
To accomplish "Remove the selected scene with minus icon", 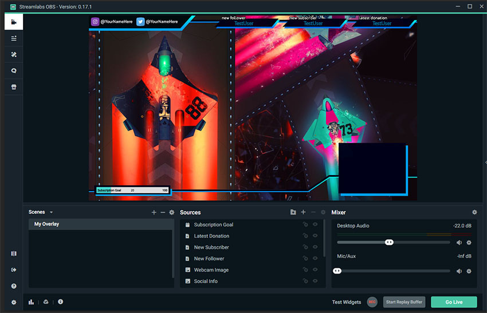I will (163, 212).
